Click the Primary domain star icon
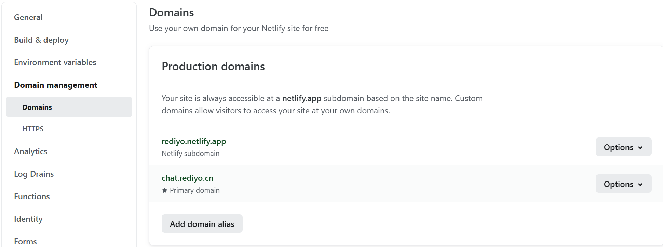 click(x=165, y=190)
